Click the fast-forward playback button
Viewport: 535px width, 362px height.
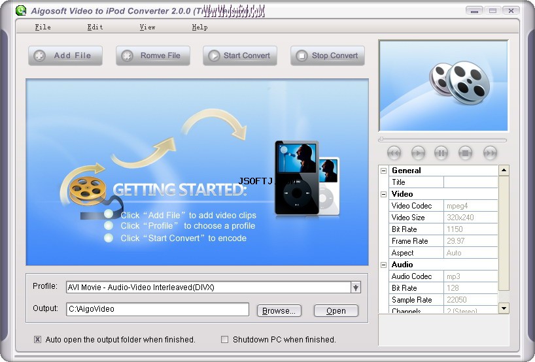491,153
